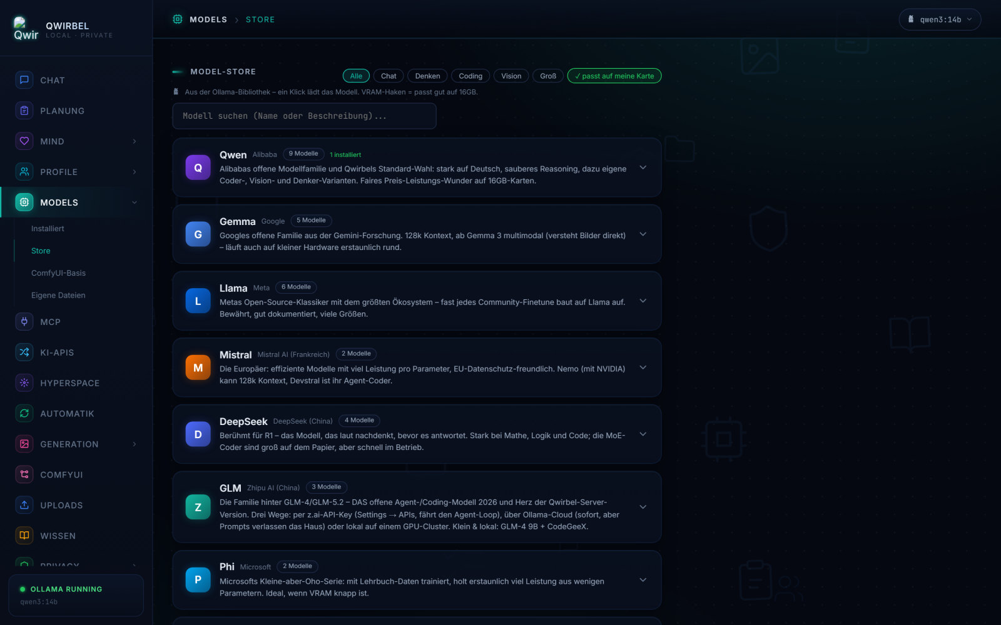This screenshot has height=625, width=1001.
Task: Click the blue G Gemma avatar
Action: [198, 234]
